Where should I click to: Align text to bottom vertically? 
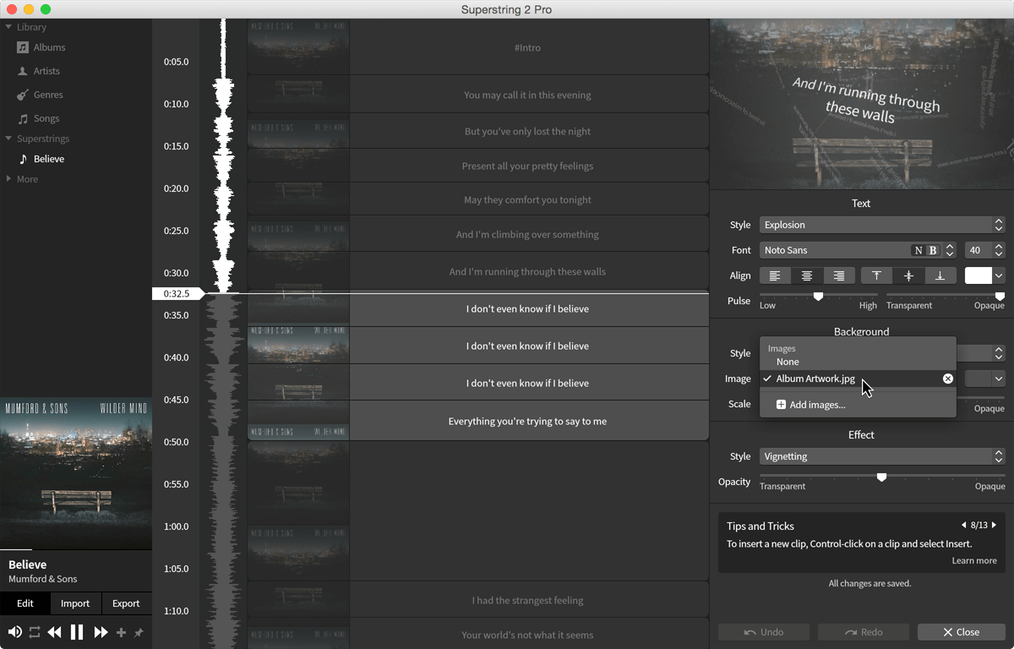940,275
